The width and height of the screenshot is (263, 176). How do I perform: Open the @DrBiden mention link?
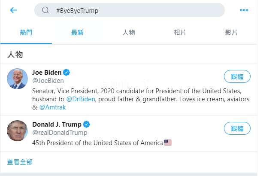tap(81, 99)
